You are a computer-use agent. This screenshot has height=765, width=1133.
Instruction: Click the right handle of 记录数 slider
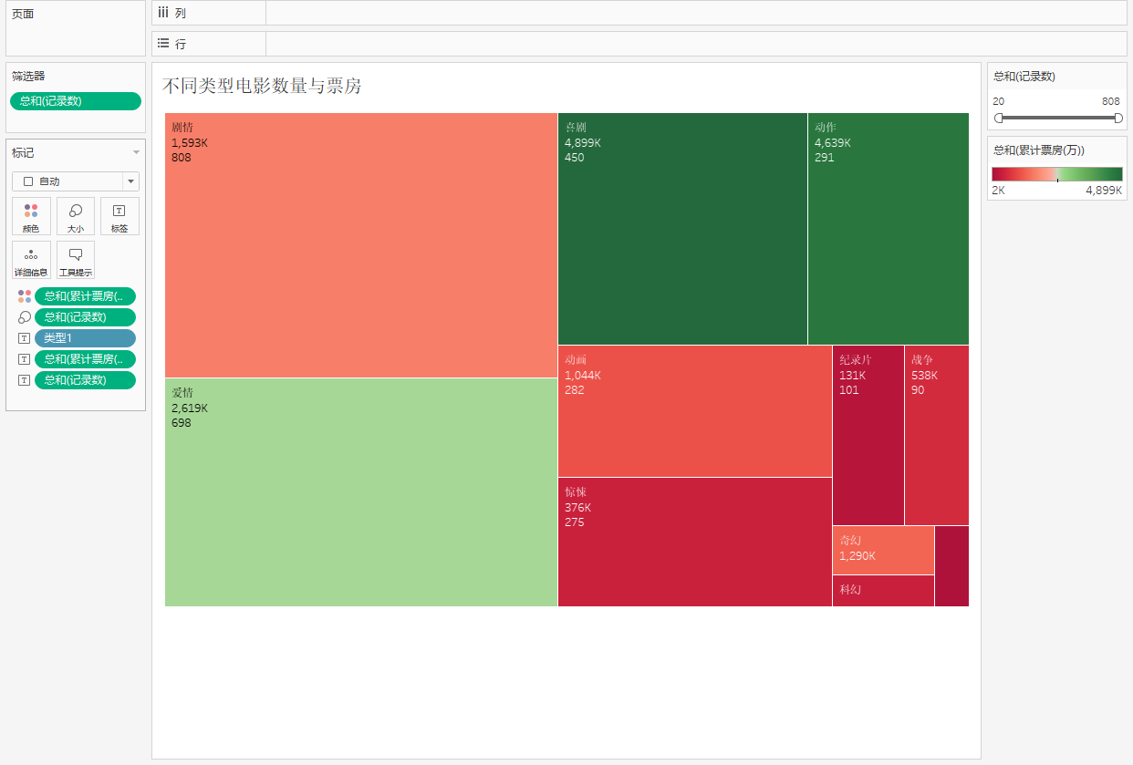click(1118, 118)
